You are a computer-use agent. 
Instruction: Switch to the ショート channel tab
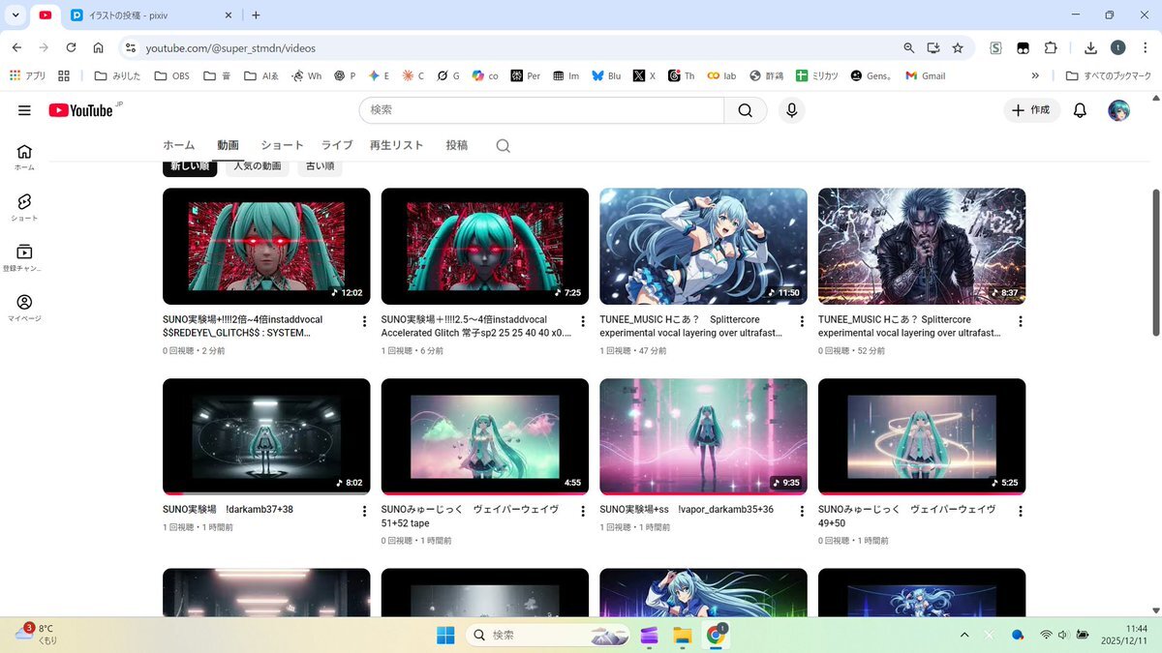click(282, 145)
